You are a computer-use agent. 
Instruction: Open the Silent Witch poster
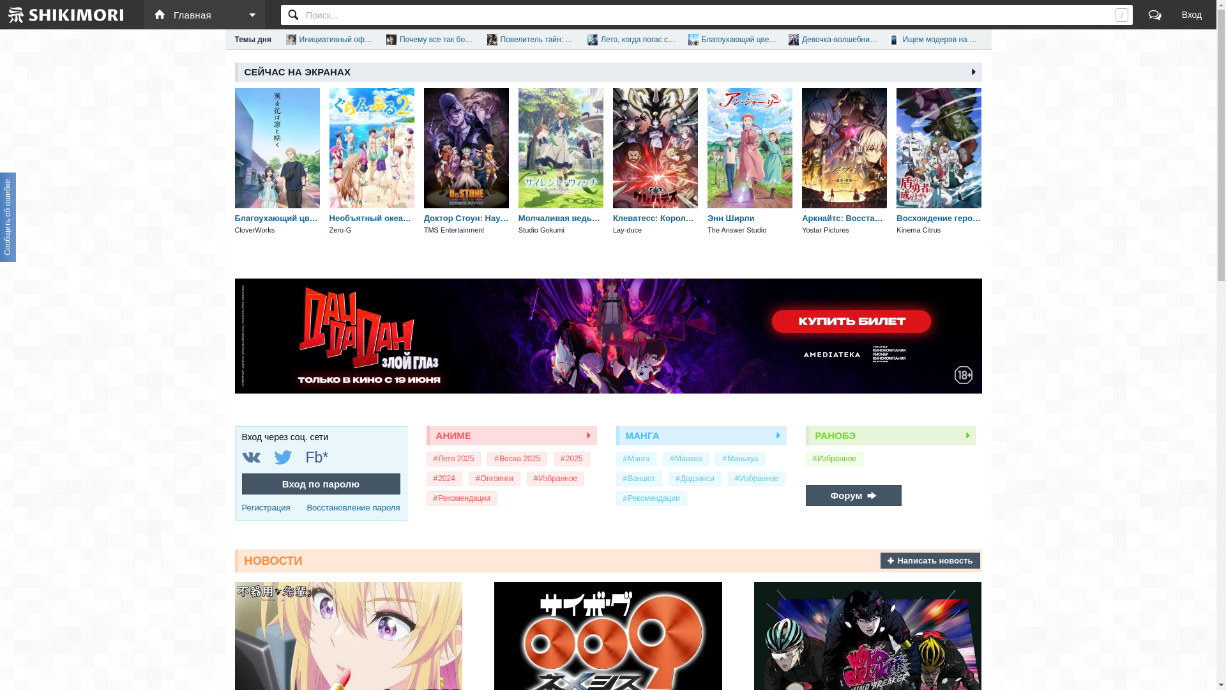point(561,148)
